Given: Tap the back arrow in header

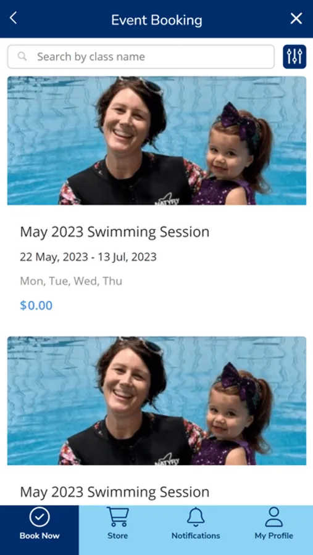Looking at the screenshot, I should point(13,18).
